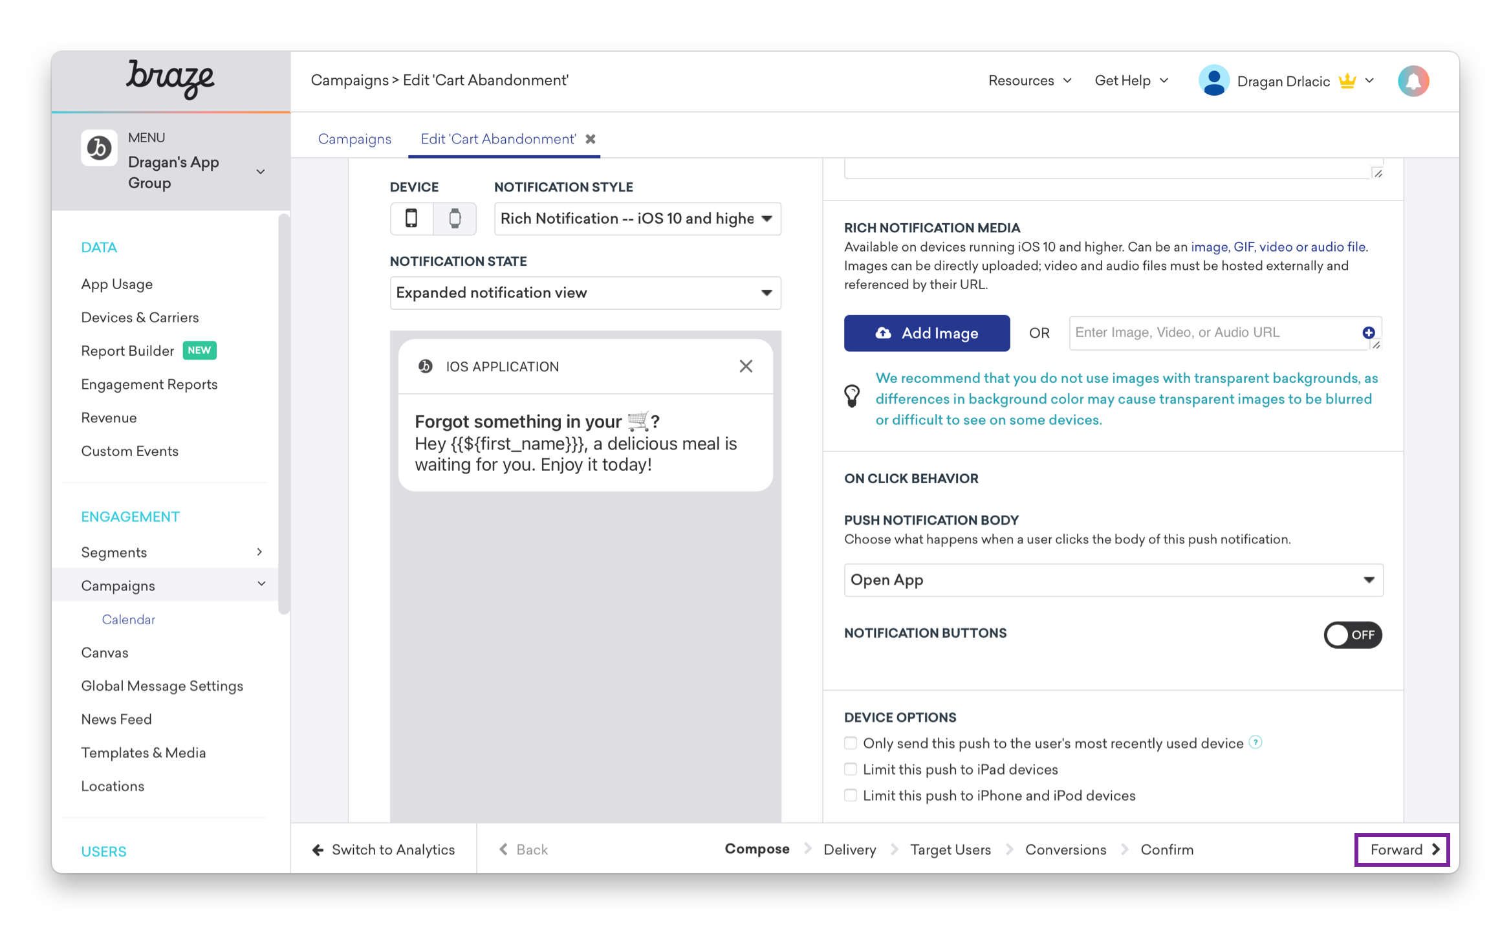Screen dimensions: 1511x925
Task: Toggle Notification Buttons switch
Action: [1353, 635]
